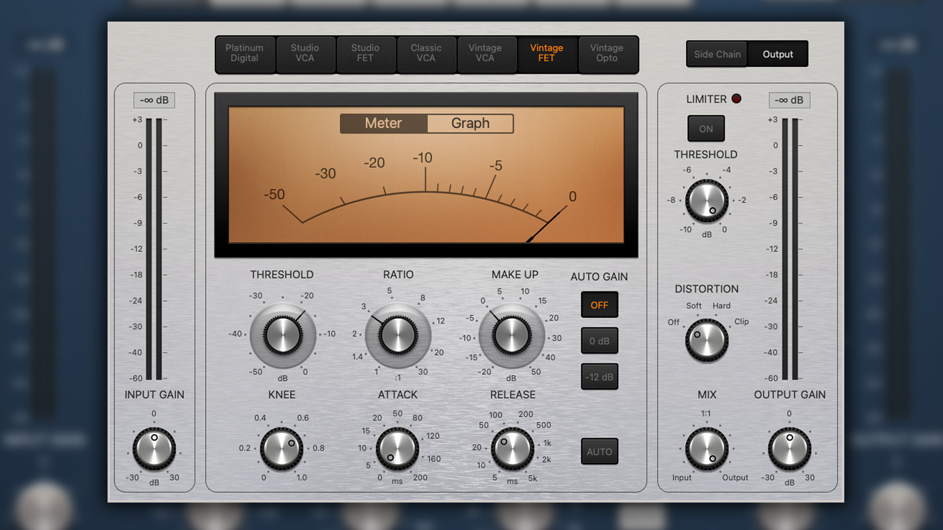This screenshot has height=530, width=943.
Task: Set Auto Gain to -12 dB
Action: coord(599,376)
